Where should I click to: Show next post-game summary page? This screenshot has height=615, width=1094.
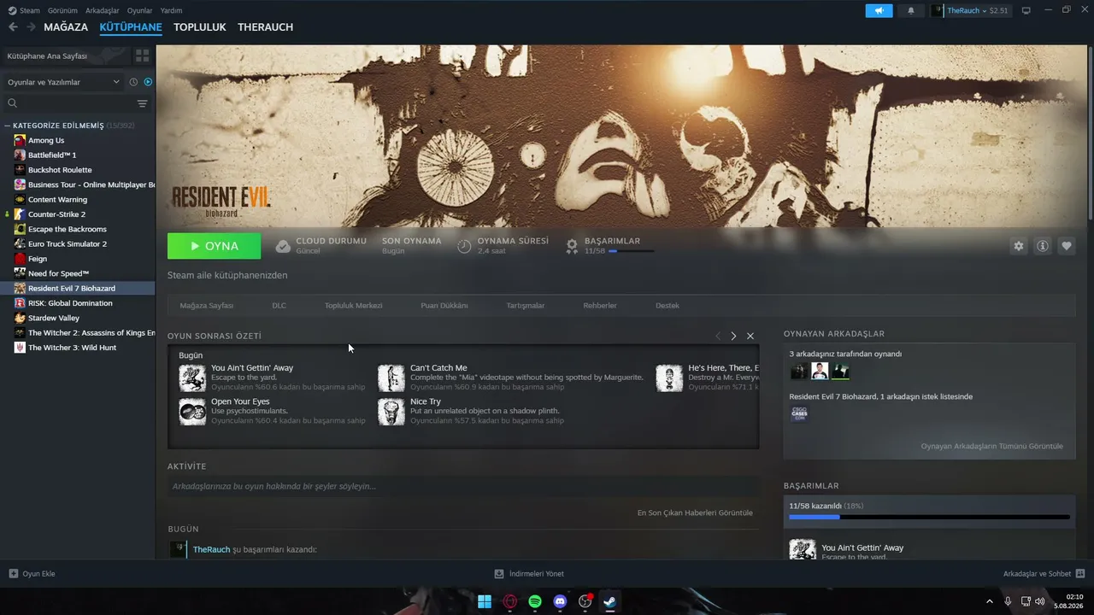coord(733,336)
